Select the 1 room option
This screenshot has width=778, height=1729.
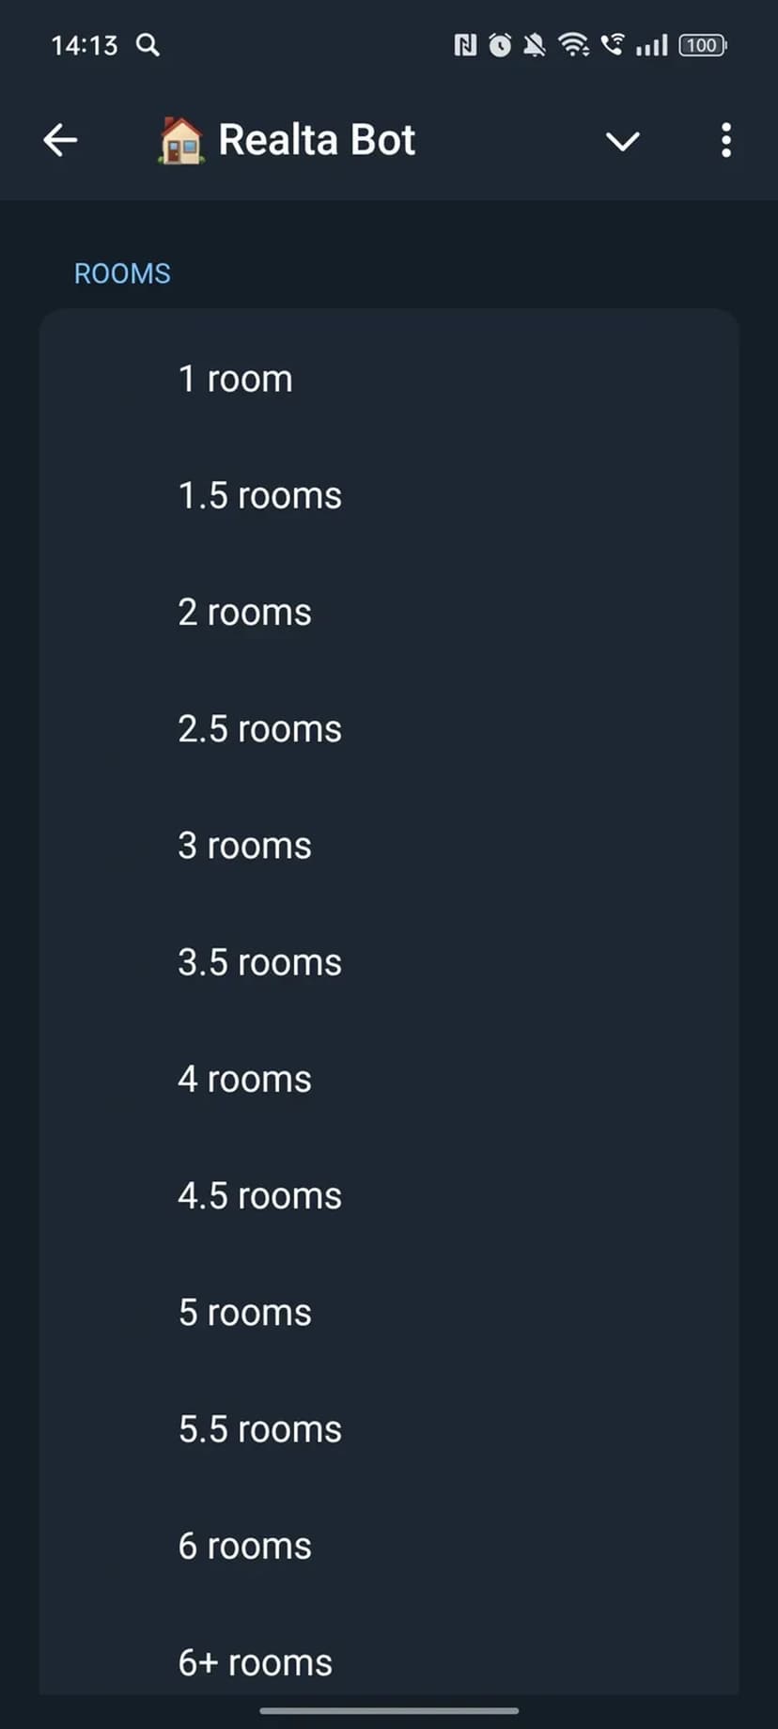pyautogui.click(x=236, y=380)
